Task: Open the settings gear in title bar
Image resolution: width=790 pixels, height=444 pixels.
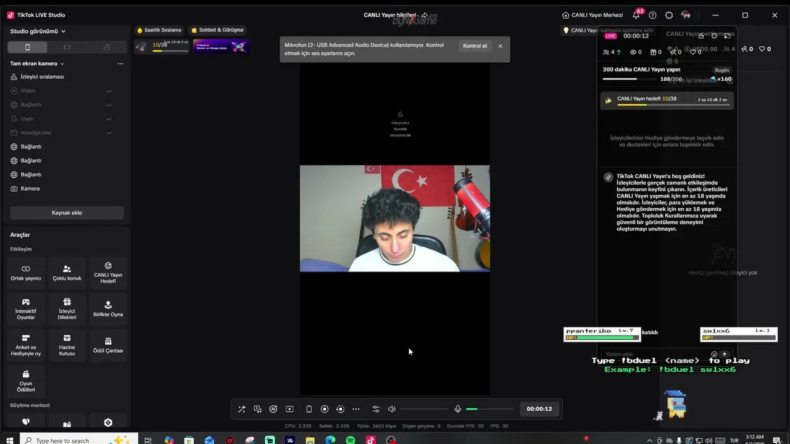Action: point(669,15)
